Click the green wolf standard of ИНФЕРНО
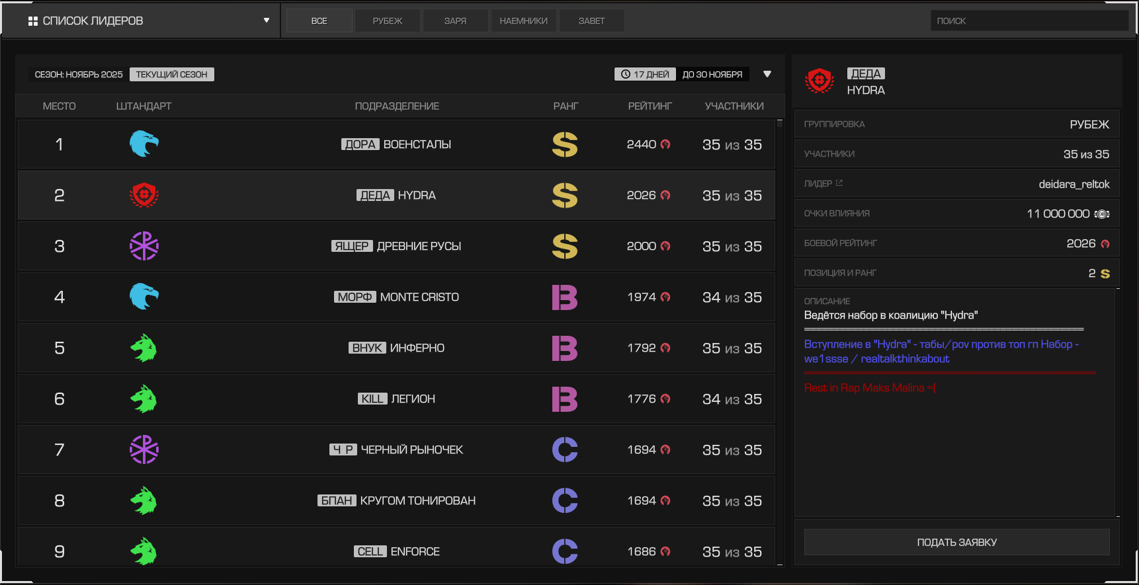This screenshot has height=585, width=1139. (144, 348)
